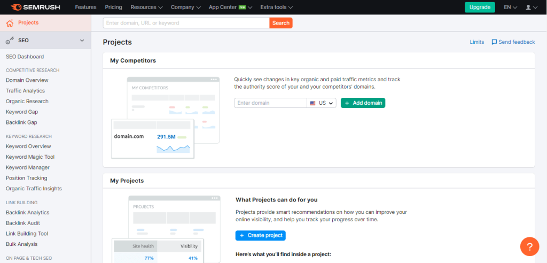Viewport: 547px width, 263px height.
Task: Launch Keyword Magic Tool
Action: [30, 157]
